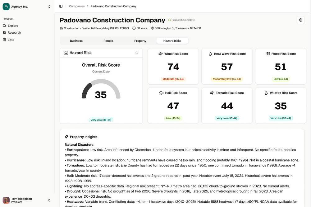Viewport: 311px width, 207px height.
Task: Switch to the Business tab
Action: click(76, 41)
